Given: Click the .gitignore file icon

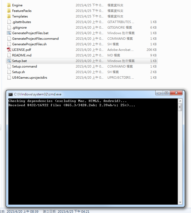Looking at the screenshot, I should click(x=9, y=28).
